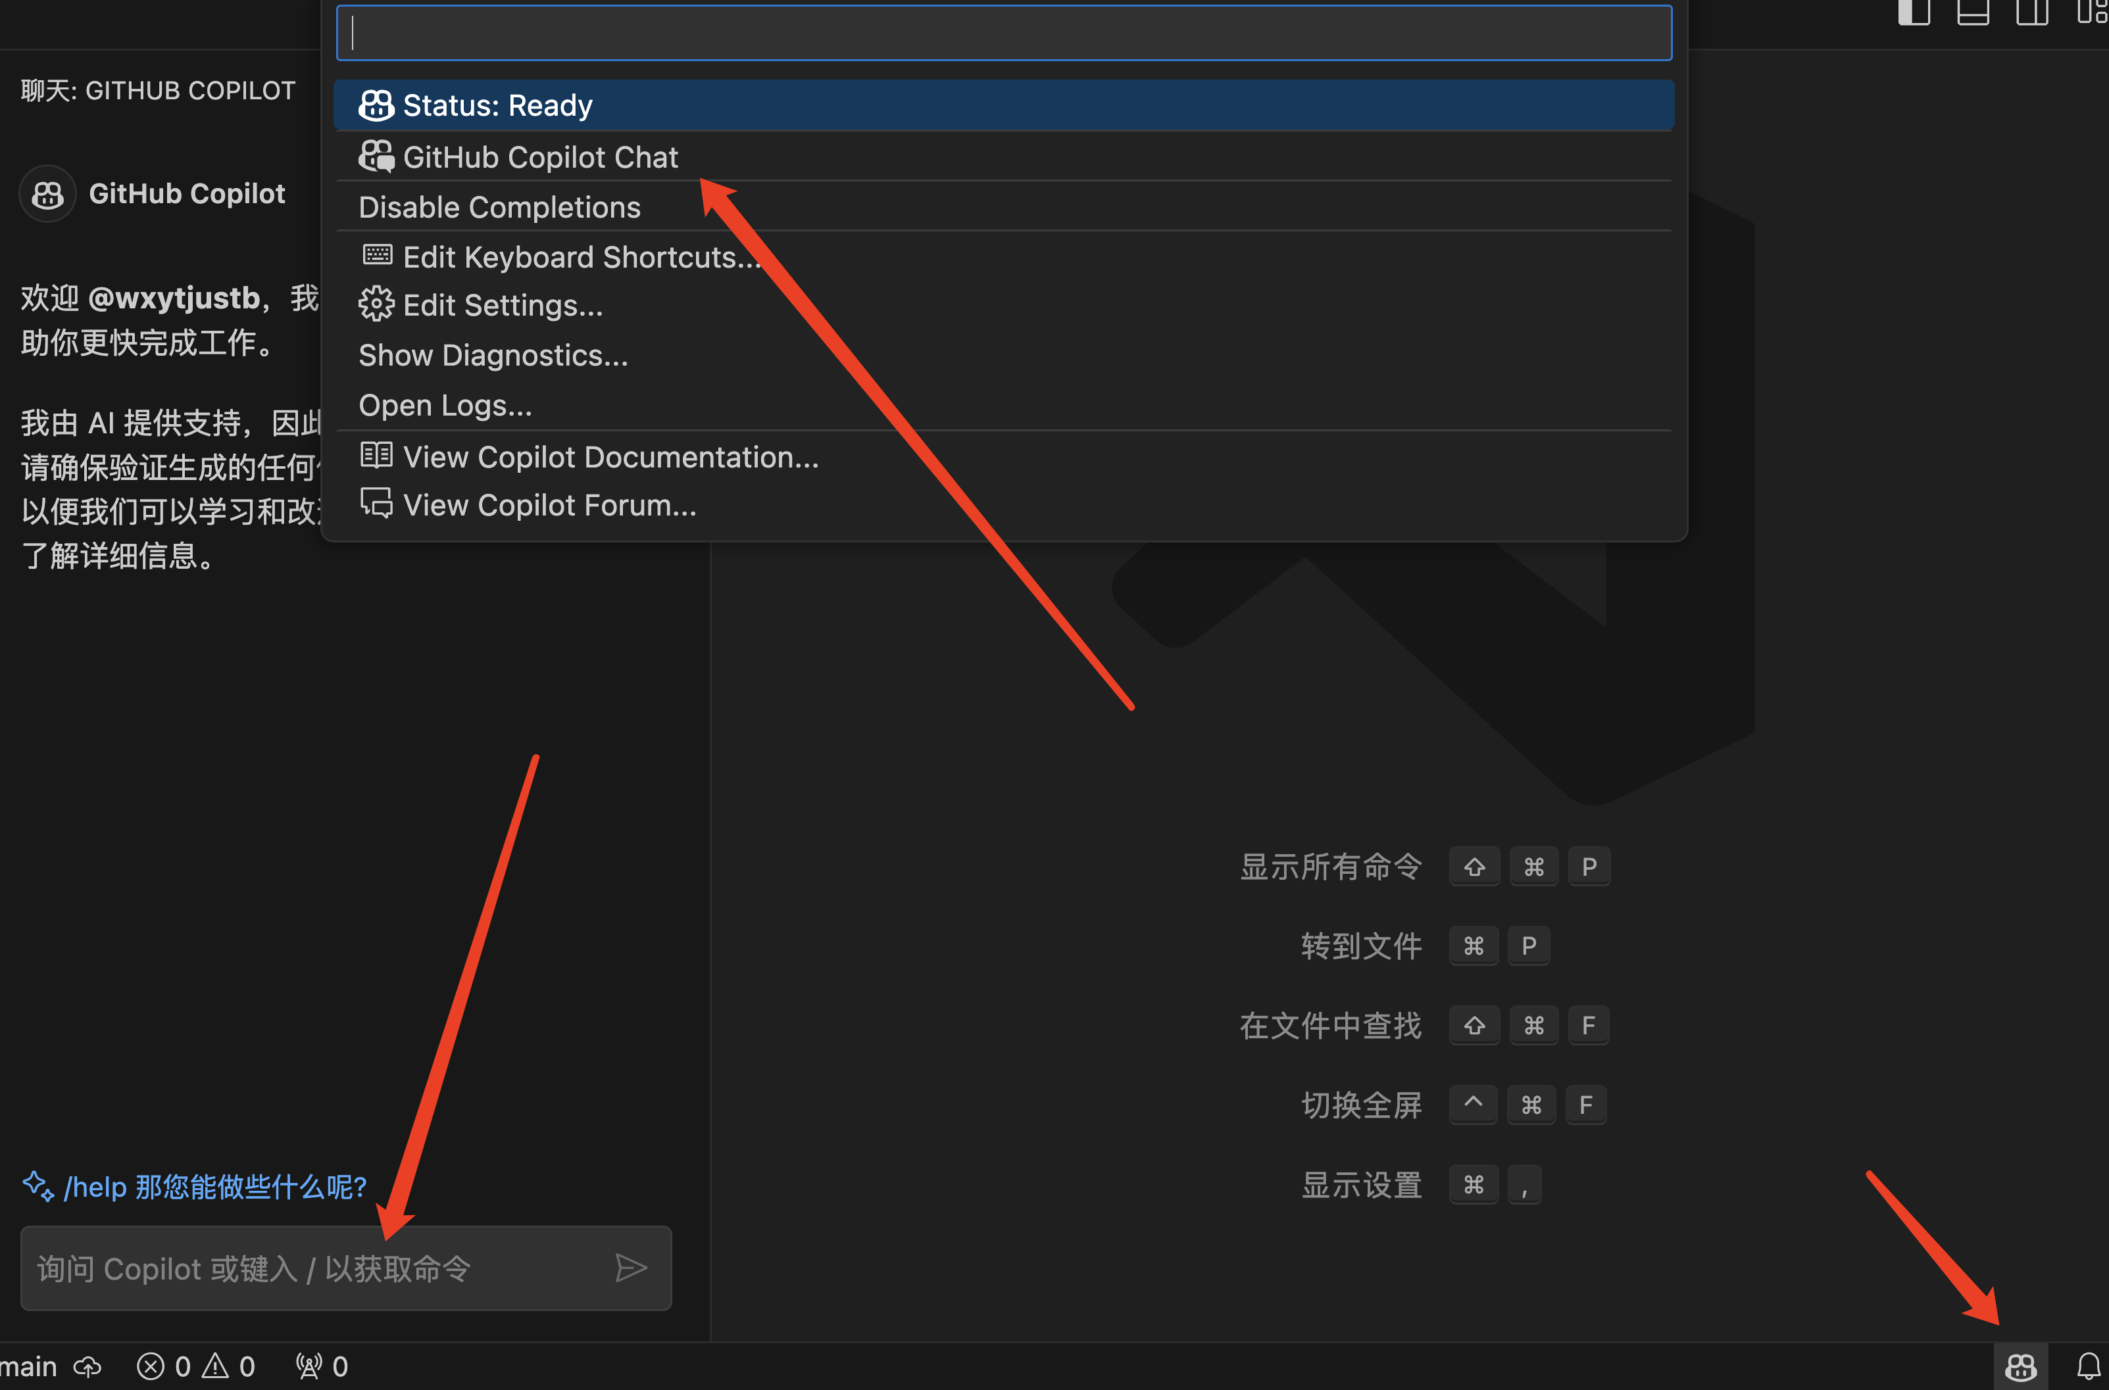Open Edit Settings... entry

1004,305
